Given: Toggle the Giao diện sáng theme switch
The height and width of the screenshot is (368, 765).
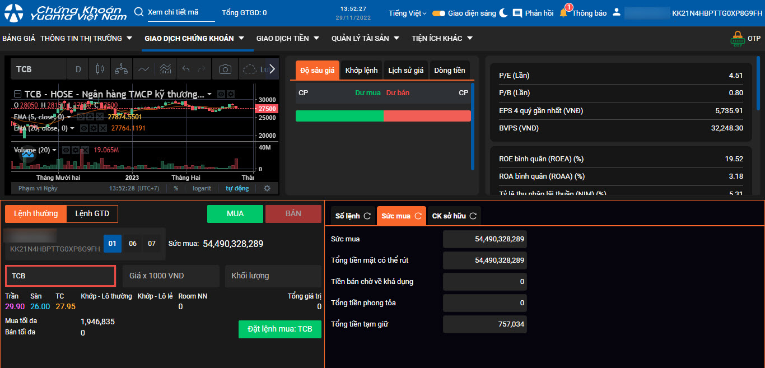Looking at the screenshot, I should pos(439,13).
